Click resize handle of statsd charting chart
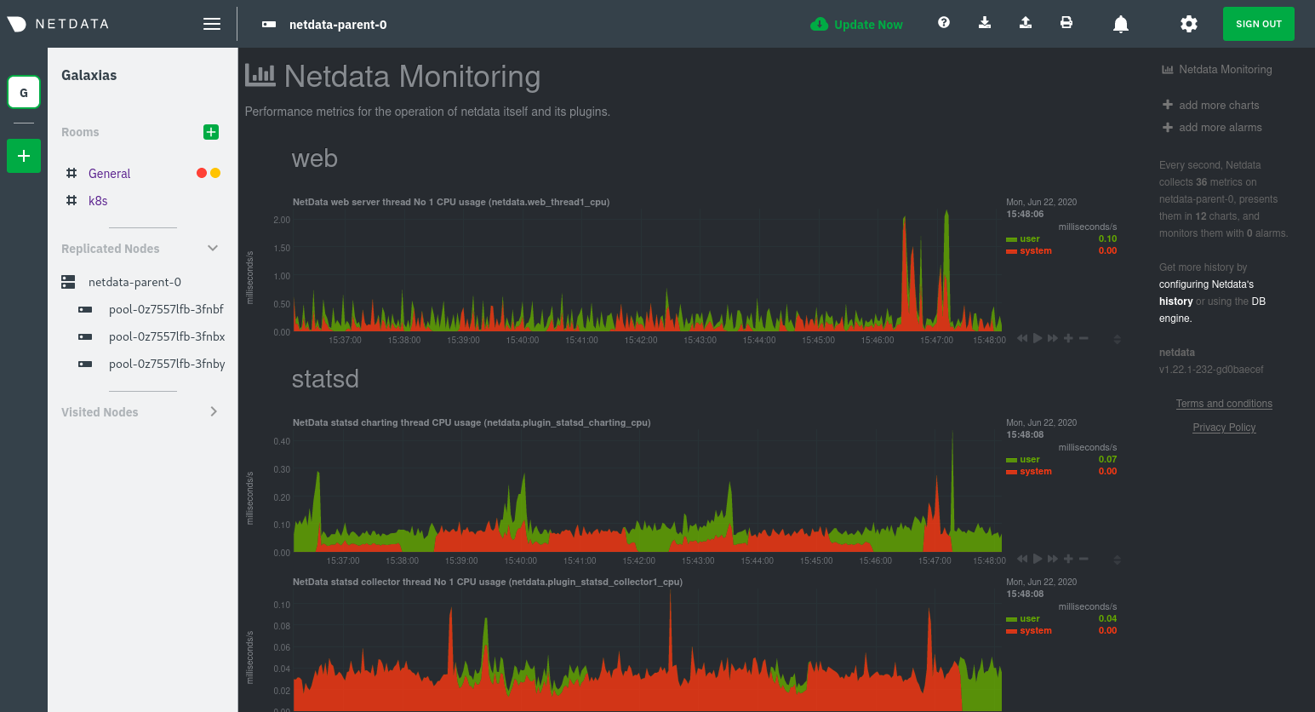This screenshot has height=712, width=1315. pyautogui.click(x=1117, y=560)
